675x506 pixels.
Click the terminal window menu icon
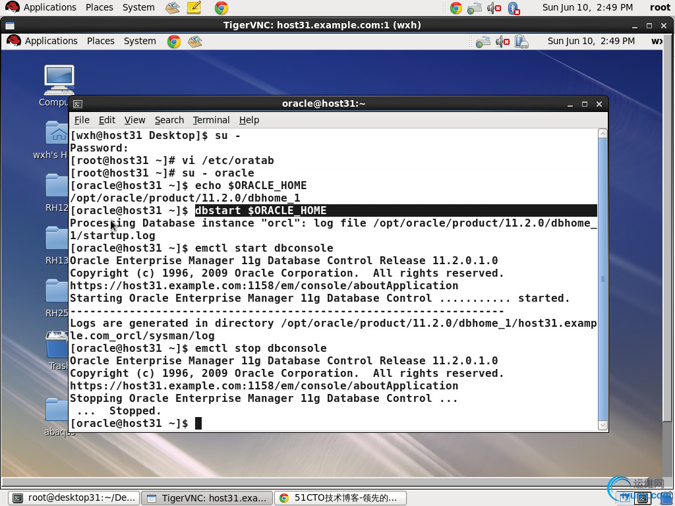click(x=78, y=104)
